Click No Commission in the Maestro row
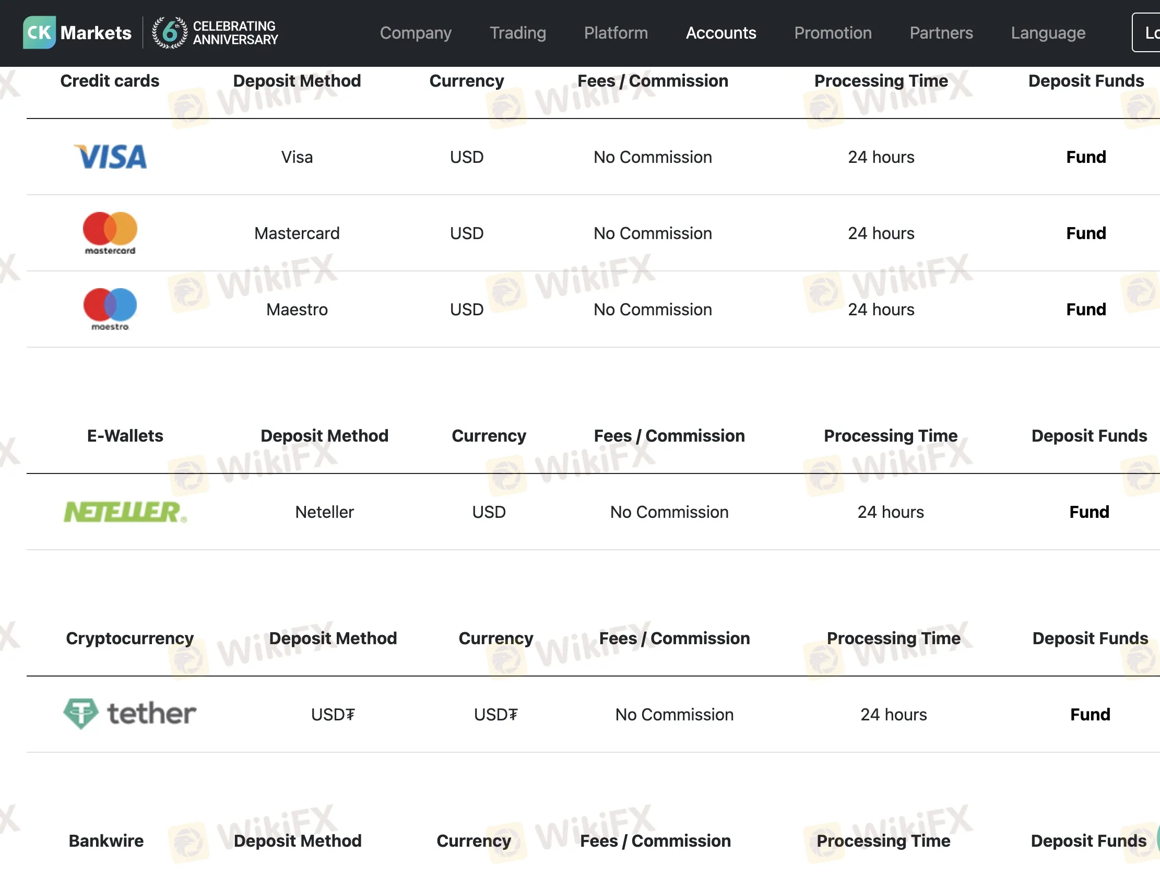This screenshot has height=877, width=1160. 653,310
